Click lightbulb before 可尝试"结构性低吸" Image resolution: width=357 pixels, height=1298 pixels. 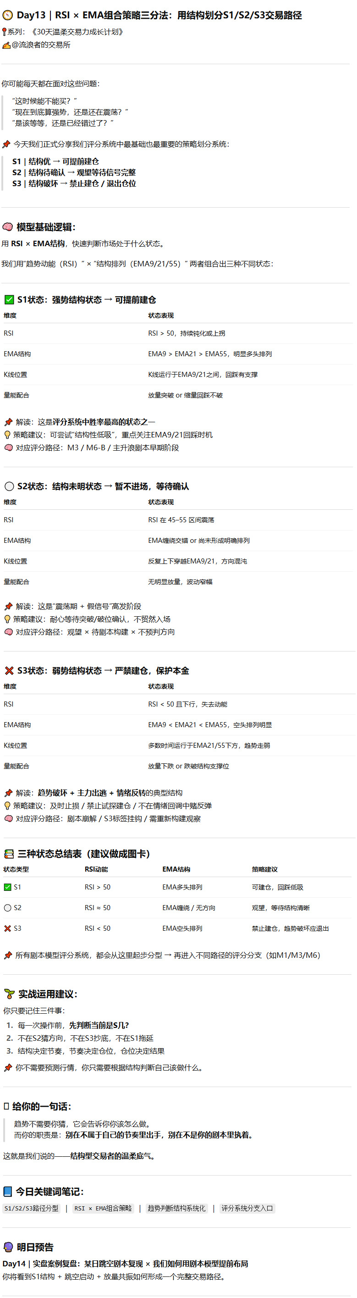7,435
